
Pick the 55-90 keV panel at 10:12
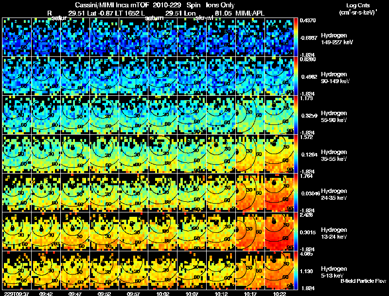[x=221, y=115]
